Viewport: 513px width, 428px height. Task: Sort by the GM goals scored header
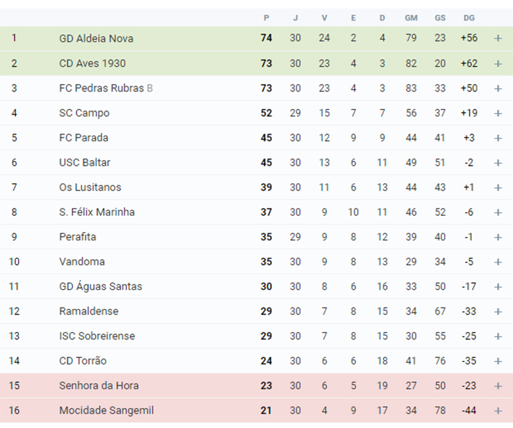pos(411,18)
